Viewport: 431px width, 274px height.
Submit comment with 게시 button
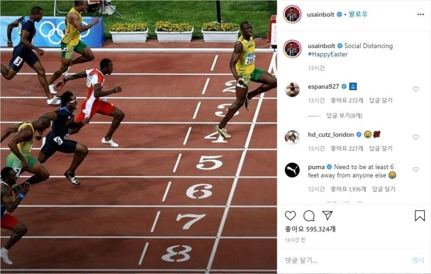(x=418, y=260)
